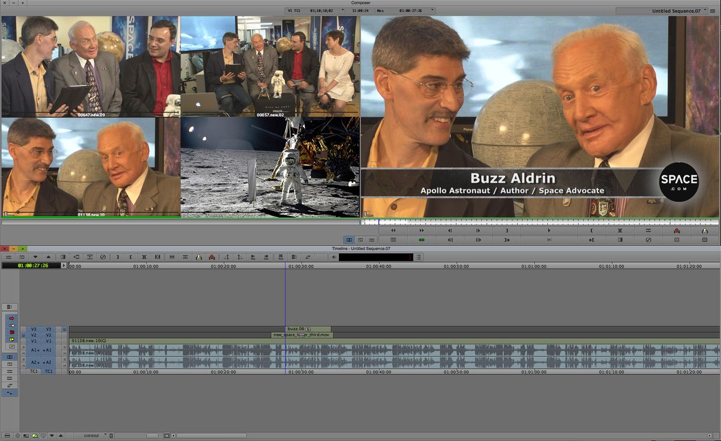The height and width of the screenshot is (441, 721).
Task: Enter Trim Mode from the timeline toolbar
Action: [x=158, y=257]
